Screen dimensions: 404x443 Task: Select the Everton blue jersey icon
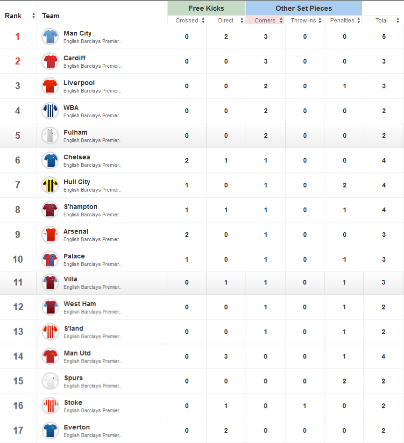[x=50, y=430]
